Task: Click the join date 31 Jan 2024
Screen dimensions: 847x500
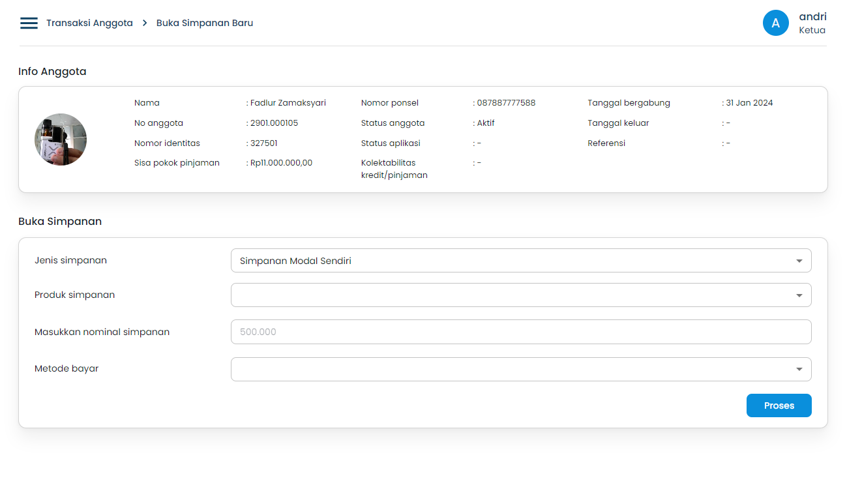Action: [x=749, y=103]
